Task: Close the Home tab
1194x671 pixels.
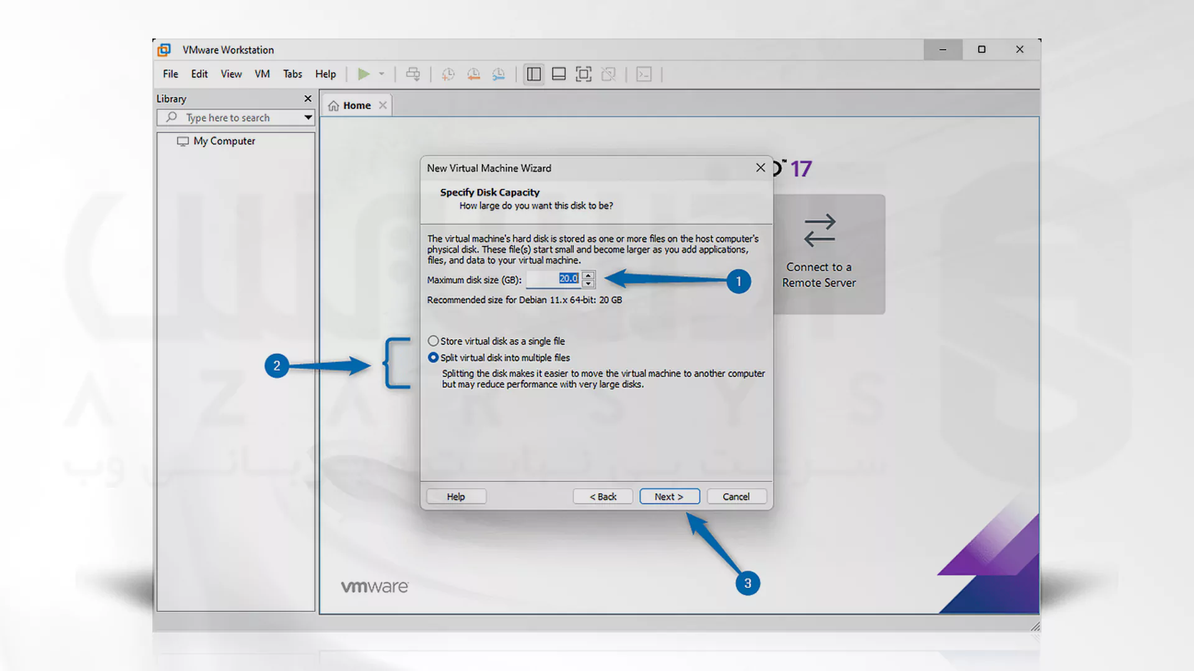Action: pyautogui.click(x=383, y=106)
